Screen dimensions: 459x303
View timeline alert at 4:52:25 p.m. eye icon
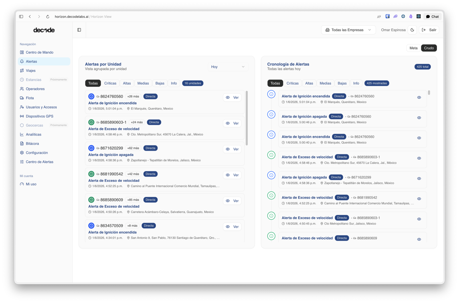pos(419,199)
